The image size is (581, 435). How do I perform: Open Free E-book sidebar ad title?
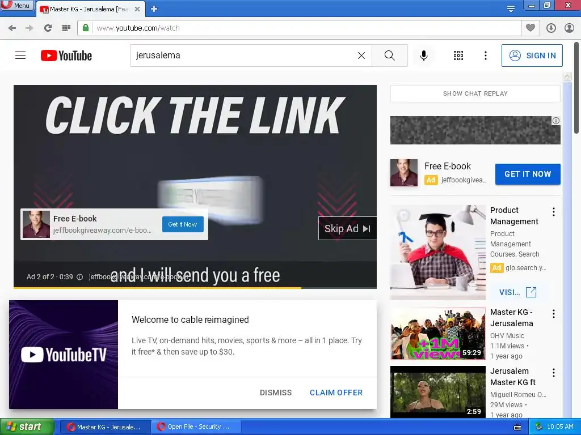point(447,167)
